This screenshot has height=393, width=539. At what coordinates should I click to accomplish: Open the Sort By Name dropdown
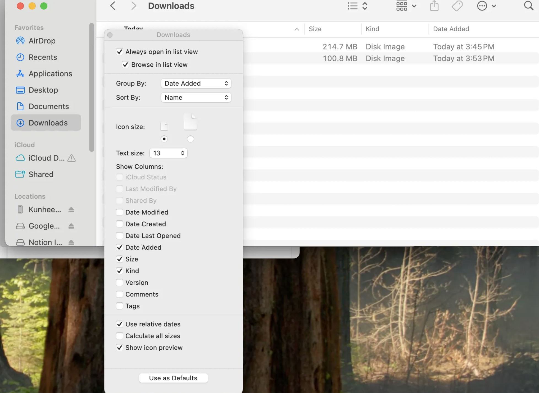tap(196, 97)
